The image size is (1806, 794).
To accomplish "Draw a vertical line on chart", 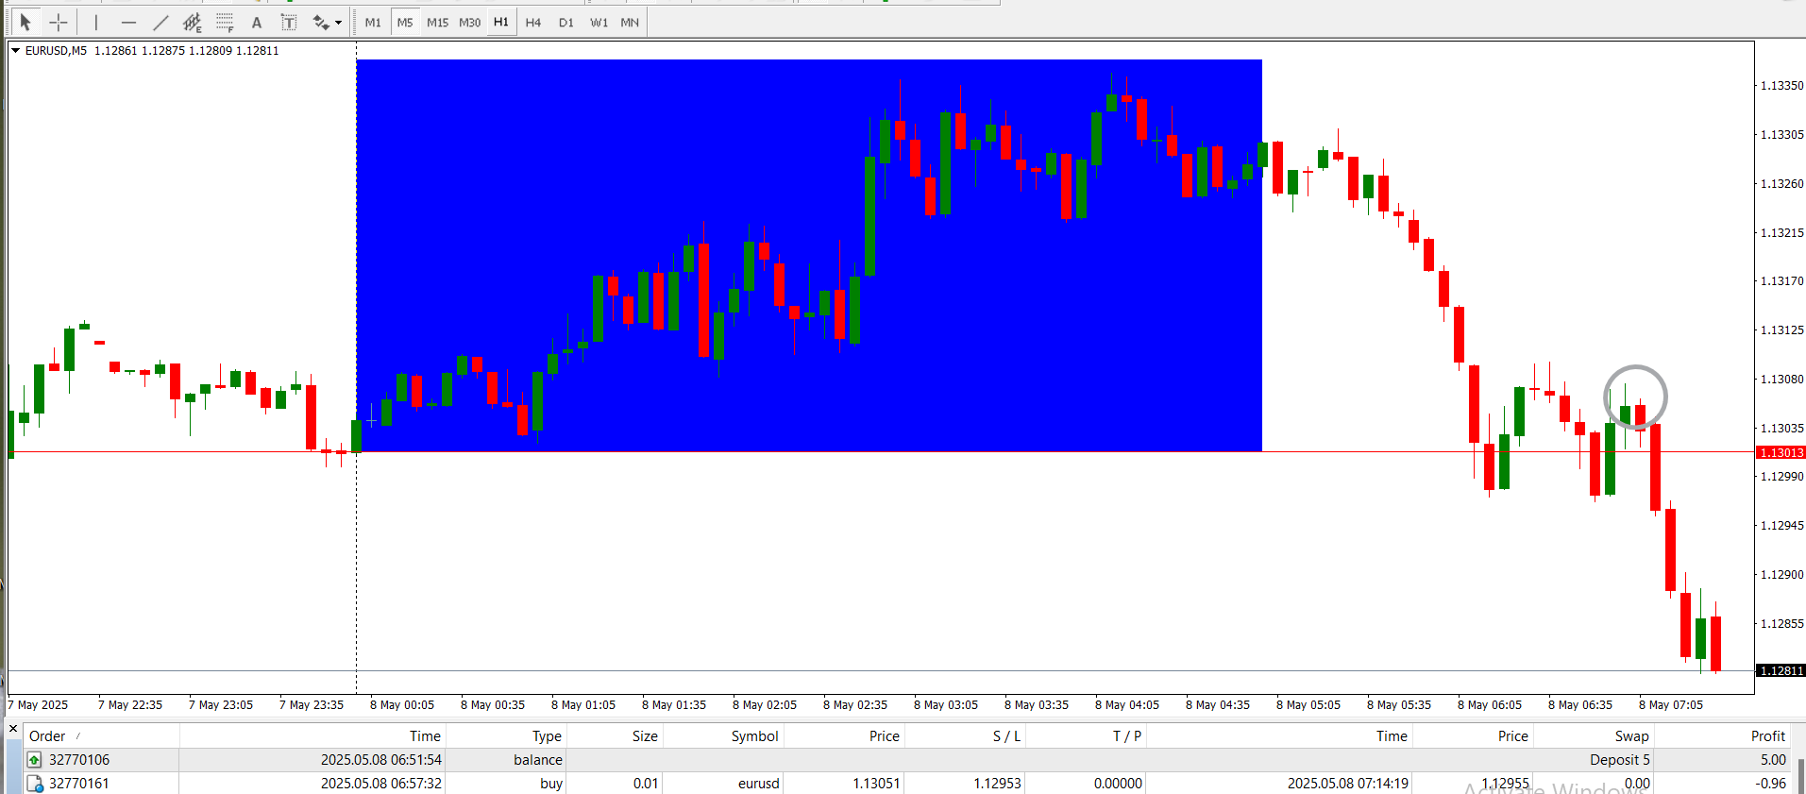I will (x=96, y=22).
